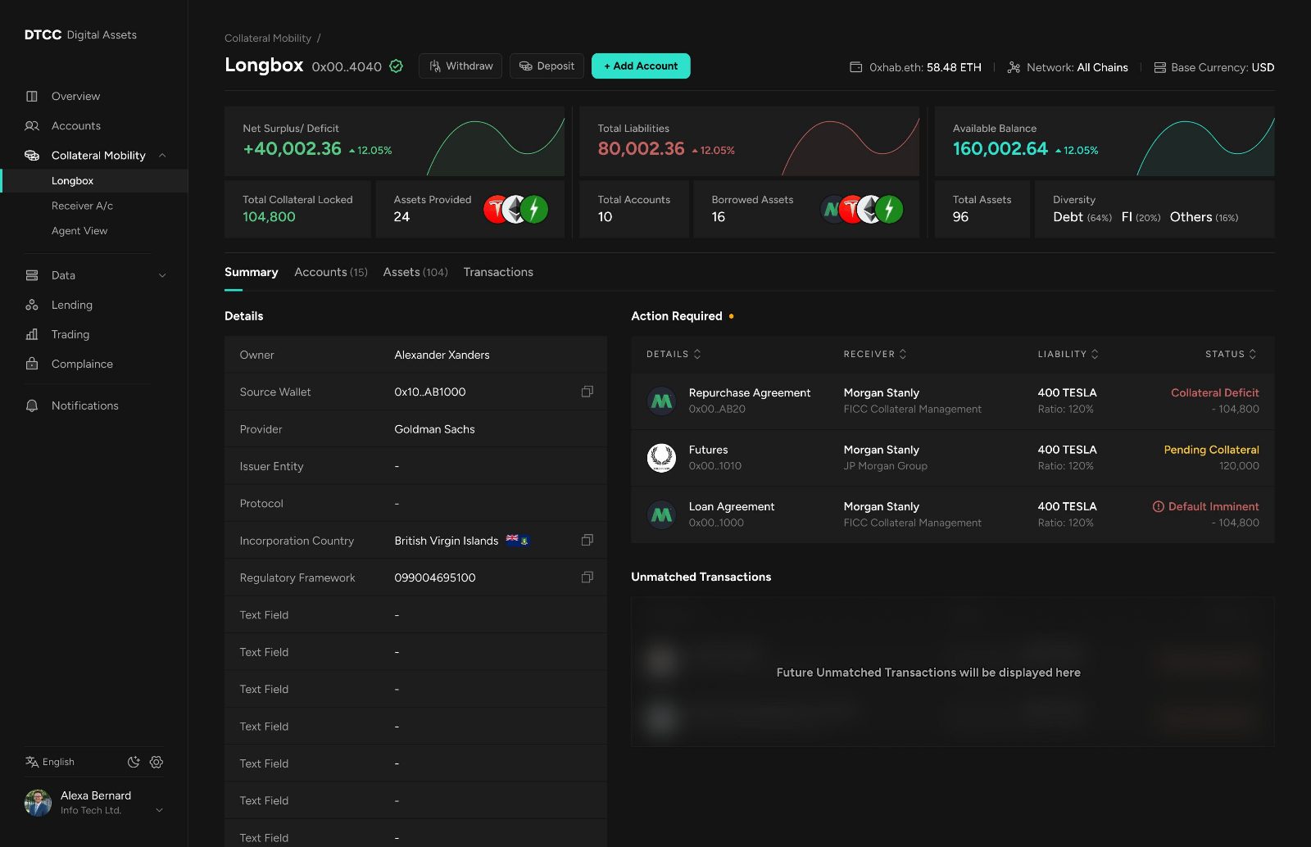Click the language translate icon
The width and height of the screenshot is (1311, 847).
point(32,762)
